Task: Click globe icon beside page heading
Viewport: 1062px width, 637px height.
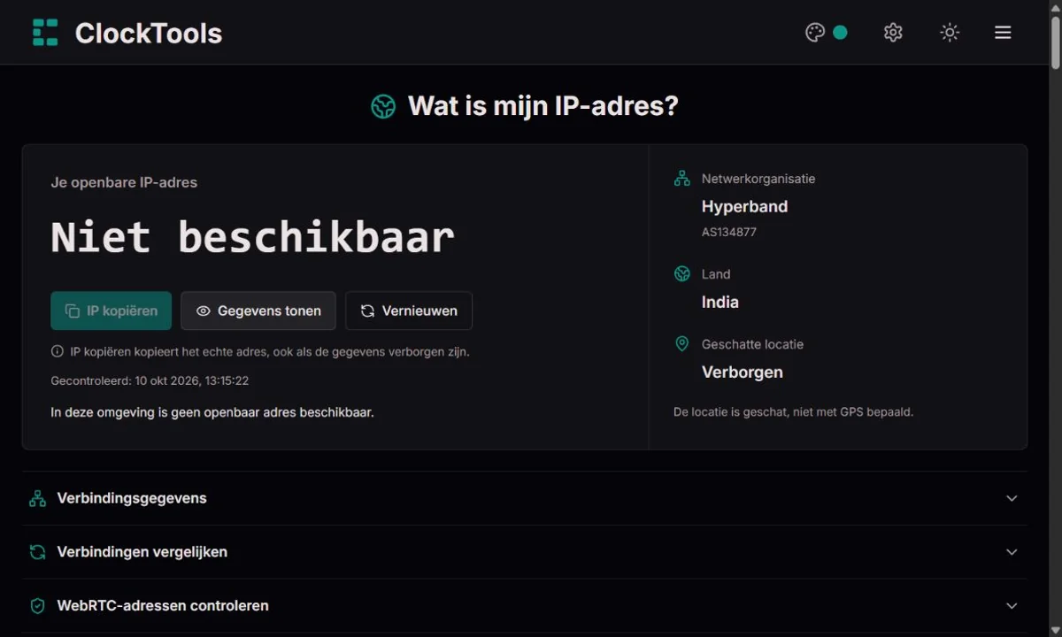Action: 383,106
